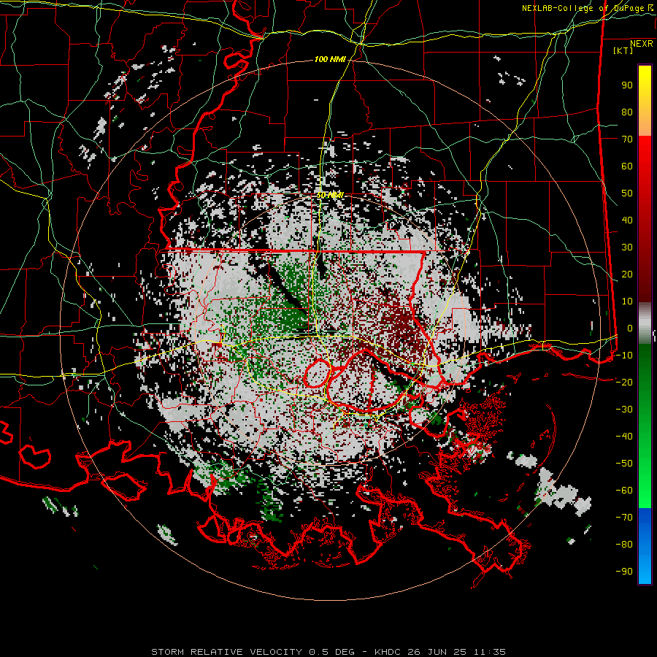Click the NEXR label above the scale
657x657 pixels.
click(x=641, y=44)
